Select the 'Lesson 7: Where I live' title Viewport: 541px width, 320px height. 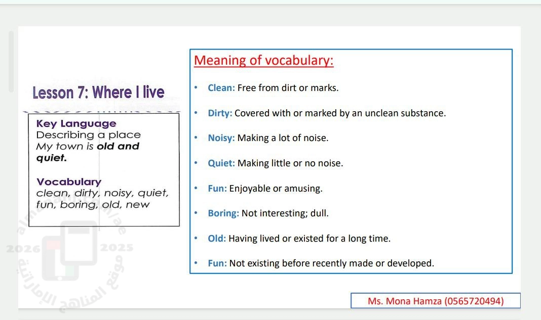[x=98, y=93]
